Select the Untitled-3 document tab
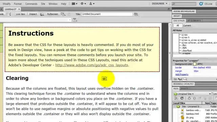The width and height of the screenshot is (217, 122). [x=11, y=9]
